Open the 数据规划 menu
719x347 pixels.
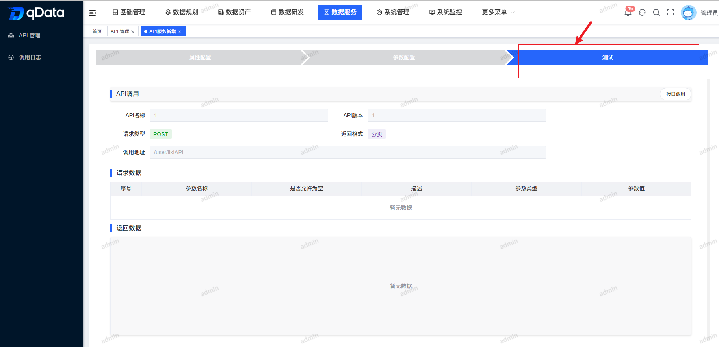pos(182,12)
